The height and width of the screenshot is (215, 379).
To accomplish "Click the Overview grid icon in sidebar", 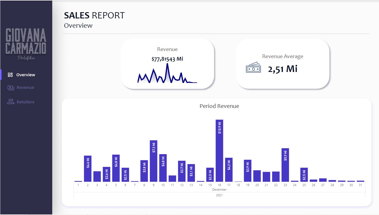I will [x=10, y=75].
